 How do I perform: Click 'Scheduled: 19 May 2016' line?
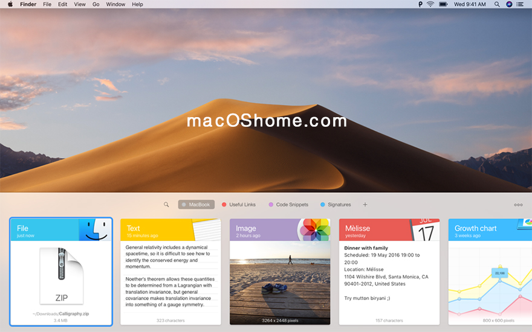381,258
